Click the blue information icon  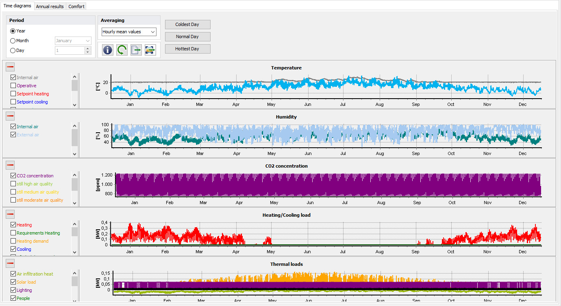(x=108, y=50)
